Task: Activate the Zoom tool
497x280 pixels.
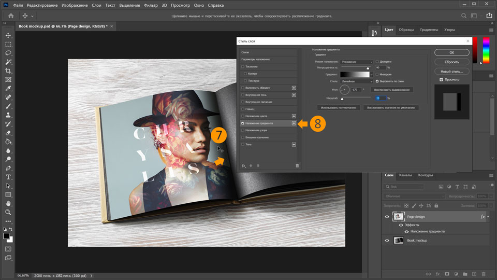Action: [x=8, y=212]
